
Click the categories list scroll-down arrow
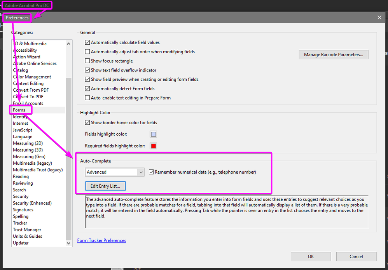point(68,243)
